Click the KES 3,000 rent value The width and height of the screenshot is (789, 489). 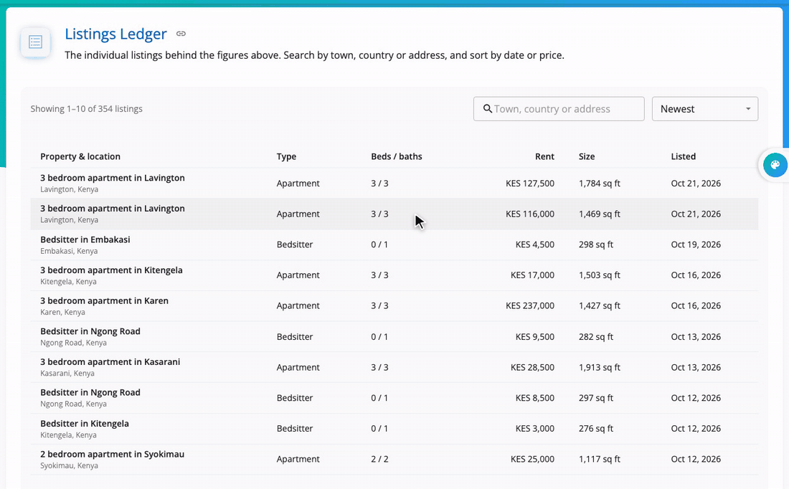coord(535,429)
